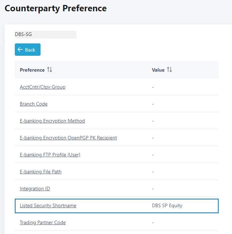232x234 pixels.
Task: Click the Integration ID link
Action: (35, 188)
